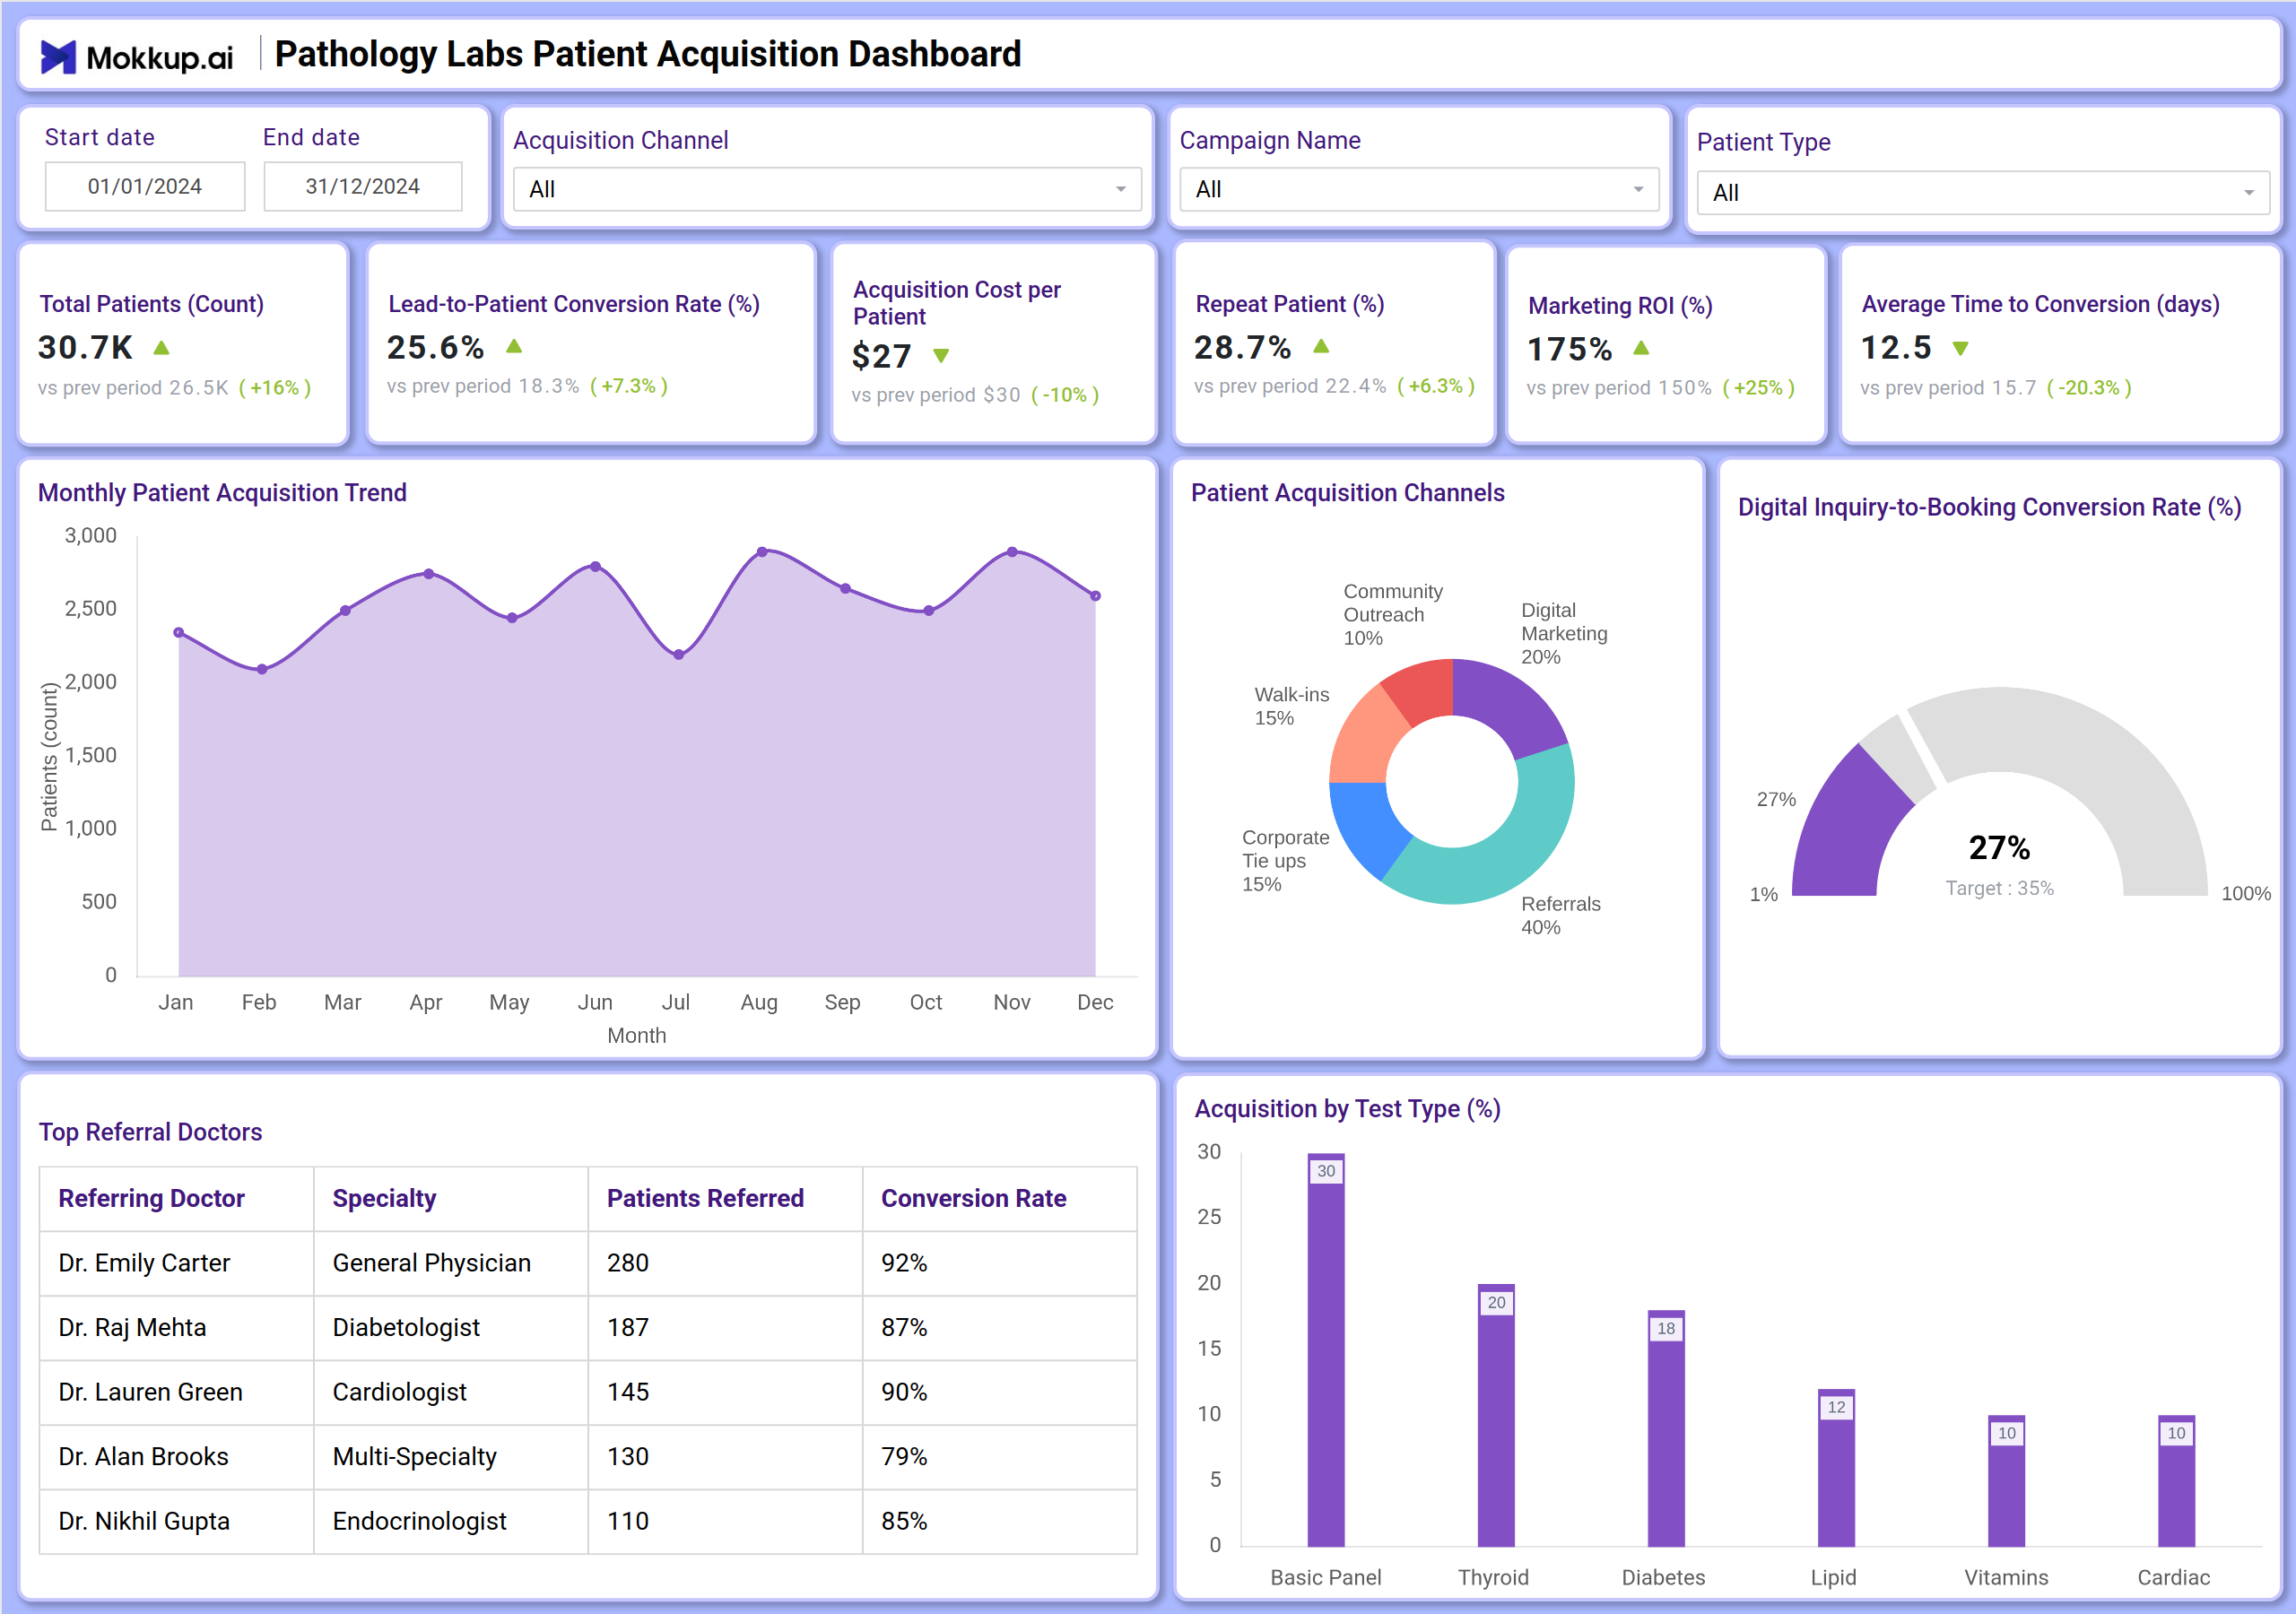This screenshot has width=2296, height=1614.
Task: Click the Marketing ROI up arrow indicator
Action: [x=1641, y=348]
